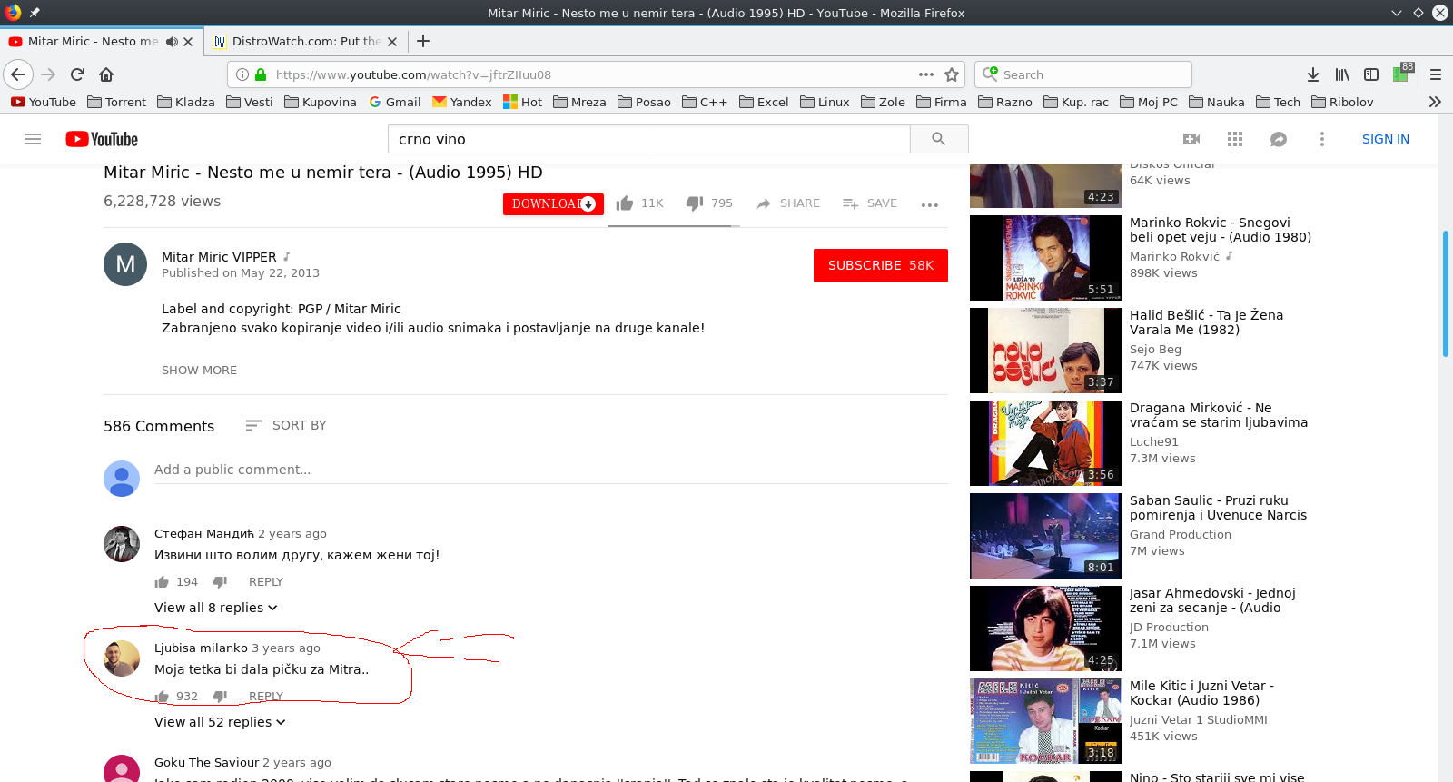
Task: Bookmark this page with star icon
Action: coord(952,74)
